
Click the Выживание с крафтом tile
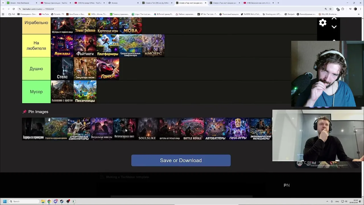tap(62, 92)
